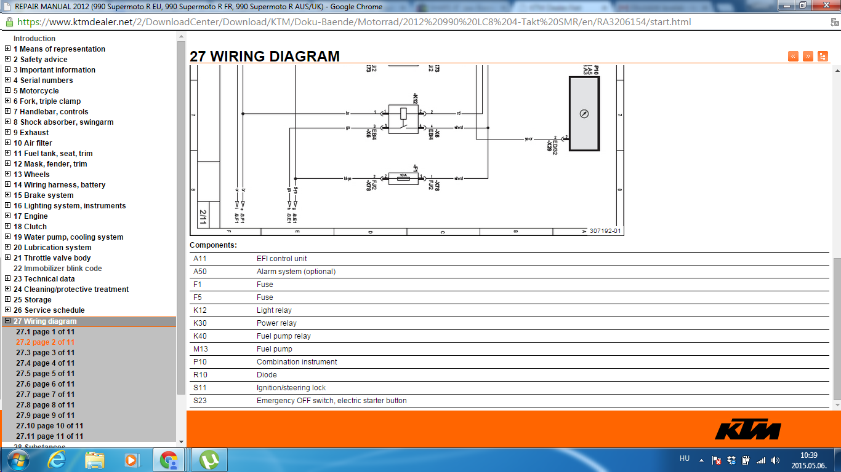Open Windows Media Player from taskbar

point(131,460)
